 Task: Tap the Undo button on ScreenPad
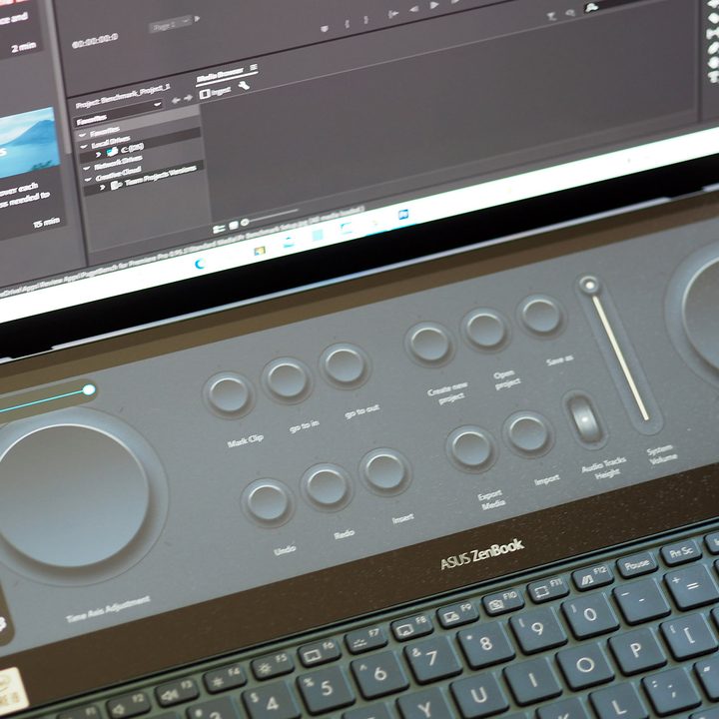pos(267,501)
